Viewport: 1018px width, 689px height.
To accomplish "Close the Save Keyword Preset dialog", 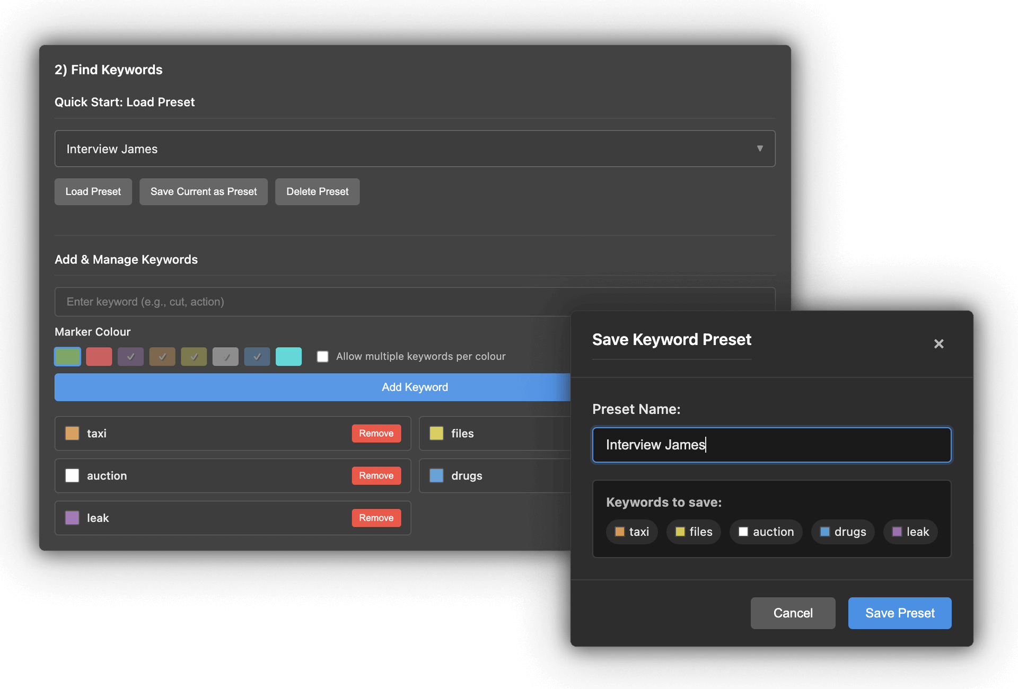I will click(938, 344).
